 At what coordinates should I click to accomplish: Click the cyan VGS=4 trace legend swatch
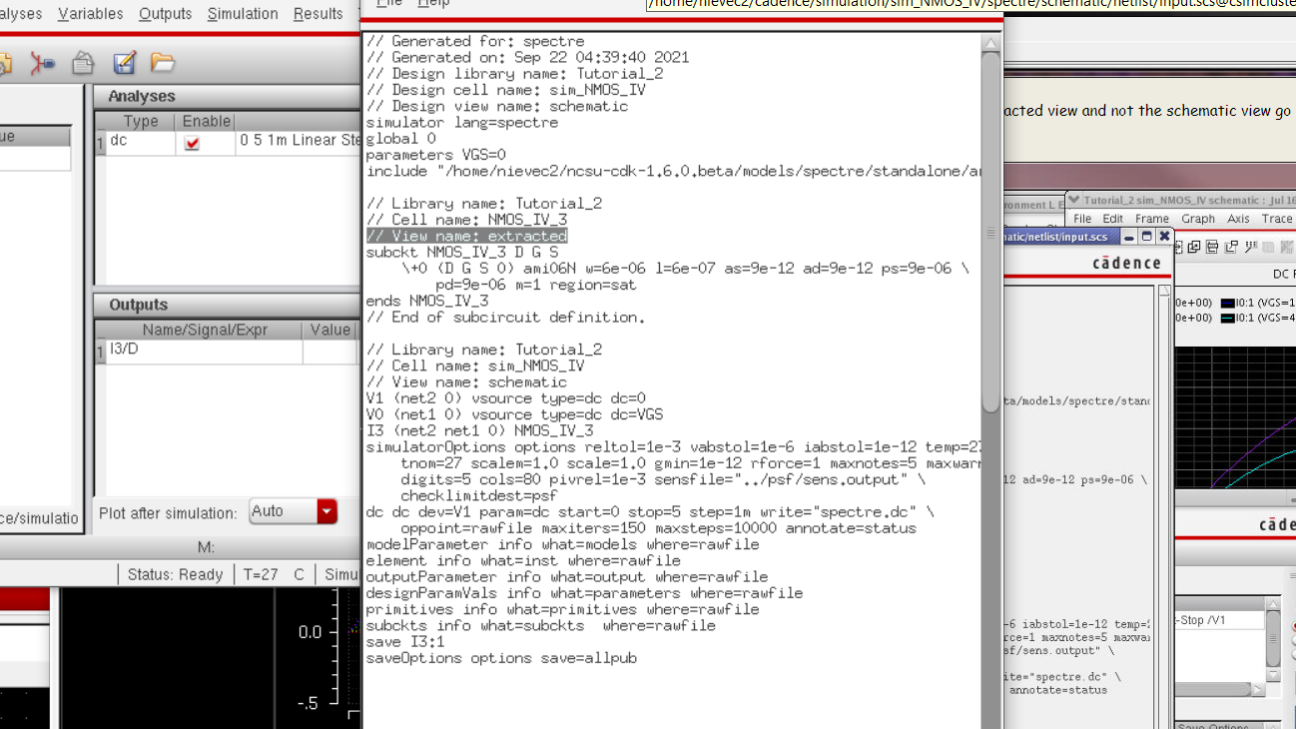point(1227,318)
